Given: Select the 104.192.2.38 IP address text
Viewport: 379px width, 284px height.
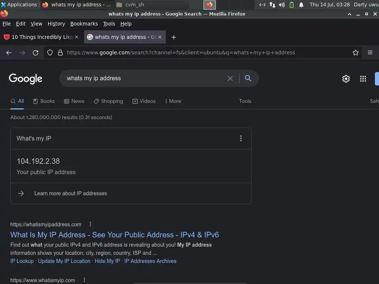Looking at the screenshot, I should coord(38,161).
